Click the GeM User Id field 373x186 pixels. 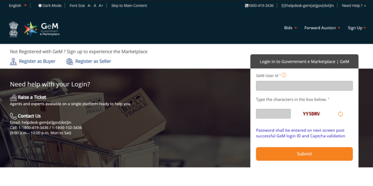pyautogui.click(x=304, y=86)
